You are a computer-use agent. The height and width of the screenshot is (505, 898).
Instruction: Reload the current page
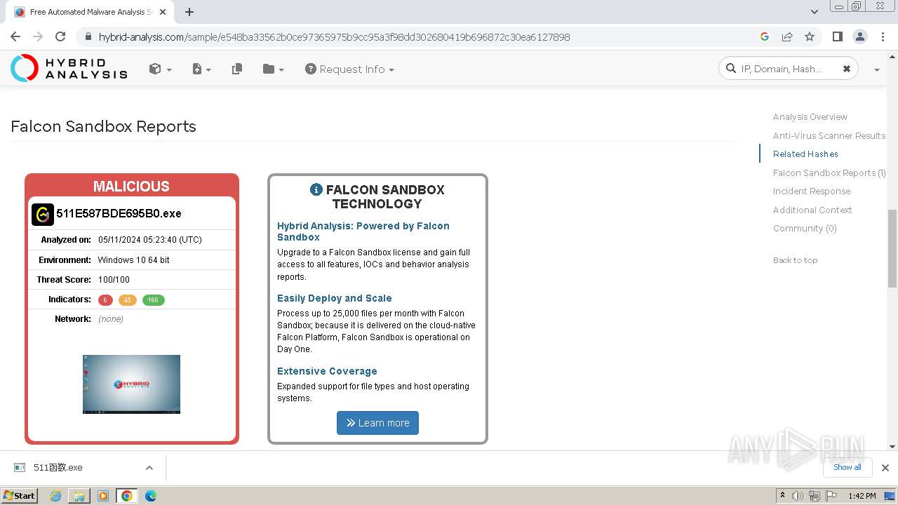pos(60,36)
